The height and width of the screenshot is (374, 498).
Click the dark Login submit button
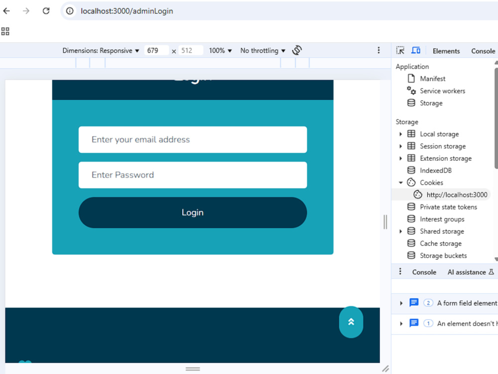point(192,212)
